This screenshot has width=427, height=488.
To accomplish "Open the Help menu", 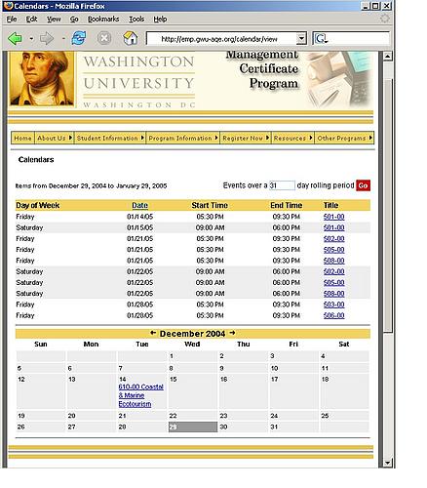I will (160, 20).
